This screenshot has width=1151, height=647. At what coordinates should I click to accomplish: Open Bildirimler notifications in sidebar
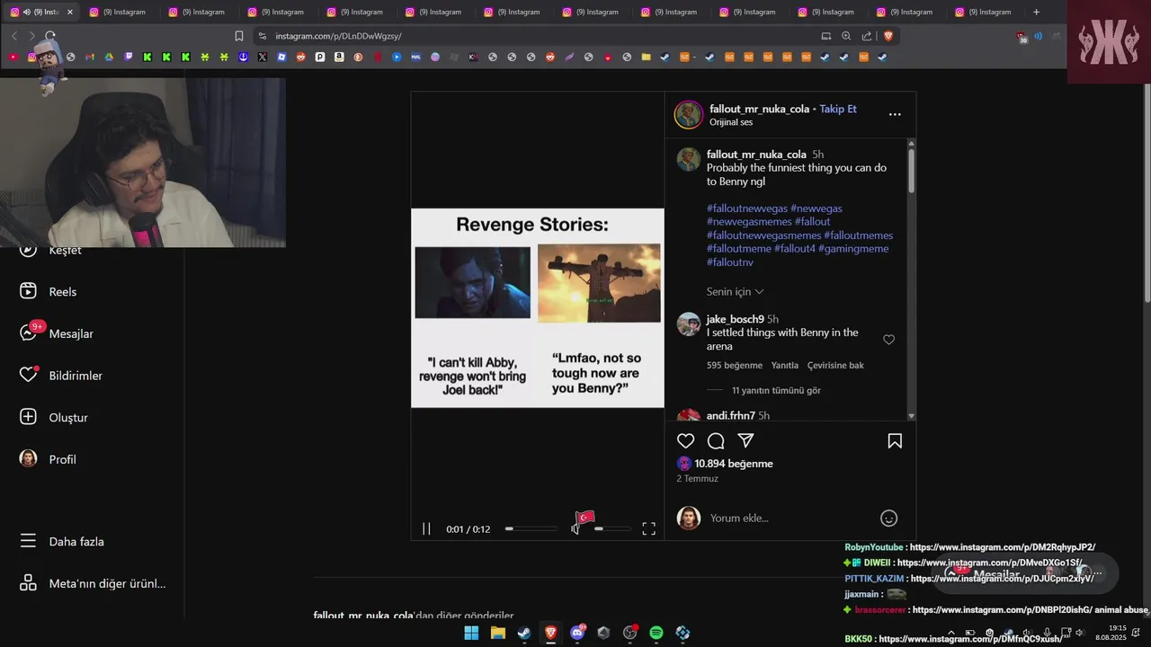[61, 376]
